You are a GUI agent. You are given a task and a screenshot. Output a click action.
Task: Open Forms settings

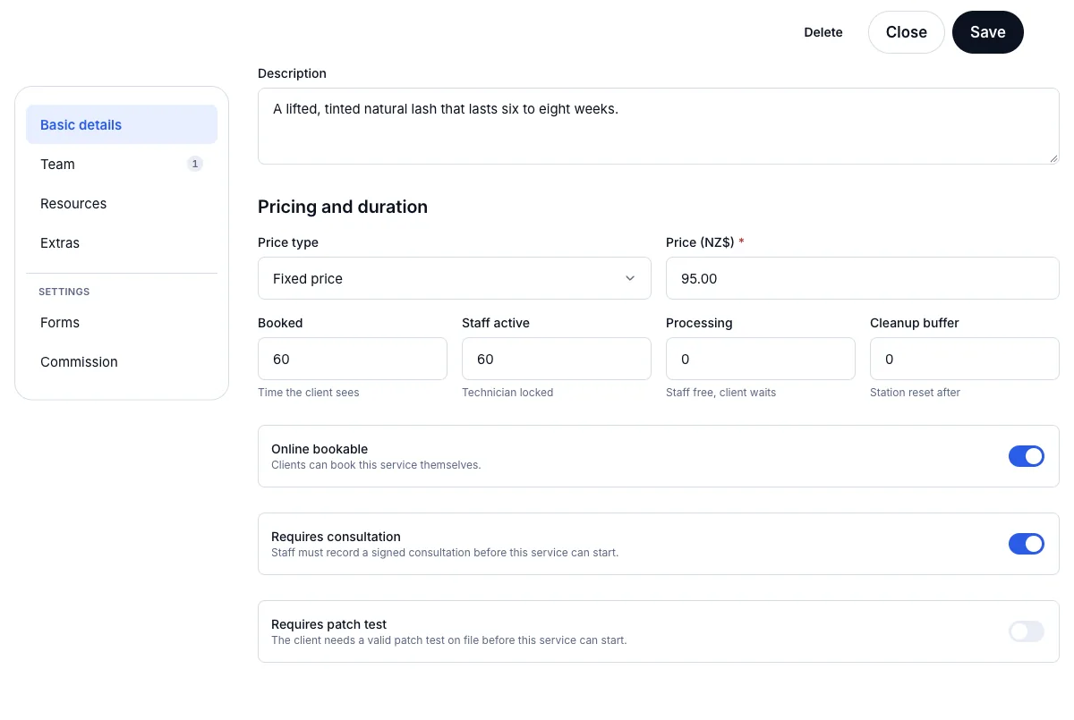122,322
